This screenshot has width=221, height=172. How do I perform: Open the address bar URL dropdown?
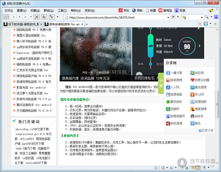click(x=168, y=17)
